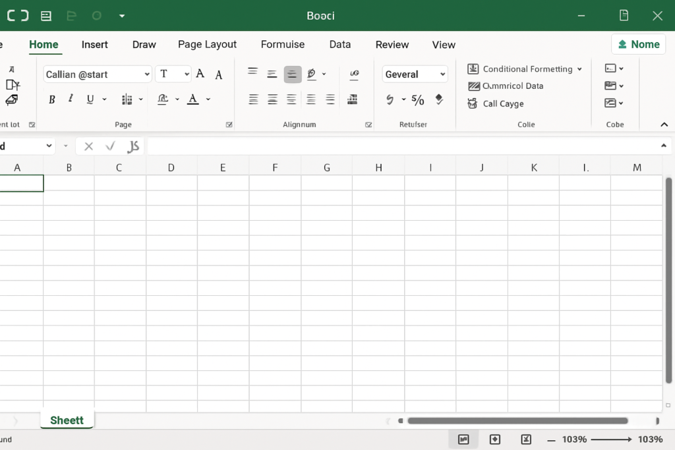Viewport: 675px width, 450px height.
Task: Click the Format Painter brush icon
Action: [x=12, y=100]
